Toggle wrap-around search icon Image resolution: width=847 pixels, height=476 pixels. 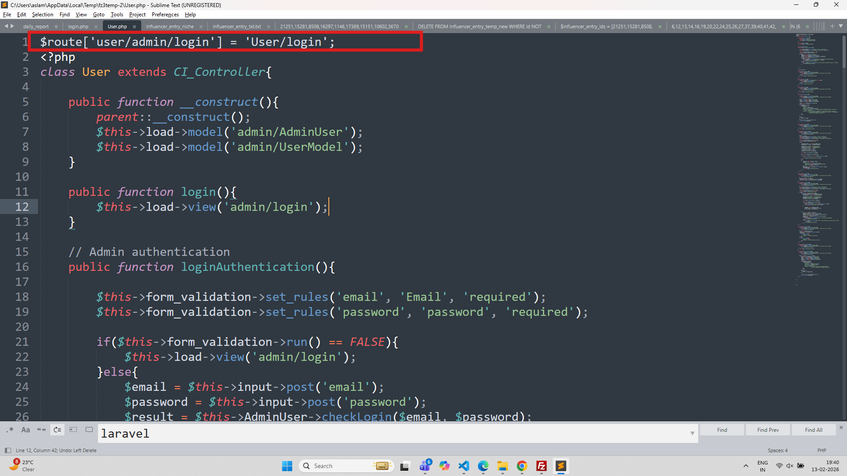(57, 430)
